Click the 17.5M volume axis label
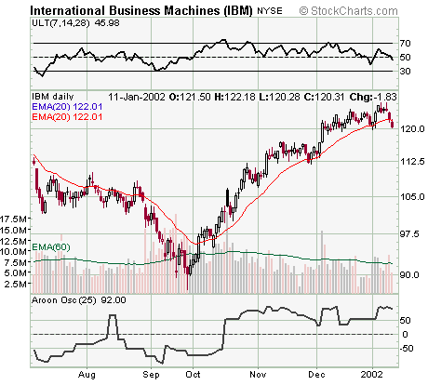The image size is (428, 385). point(13,219)
